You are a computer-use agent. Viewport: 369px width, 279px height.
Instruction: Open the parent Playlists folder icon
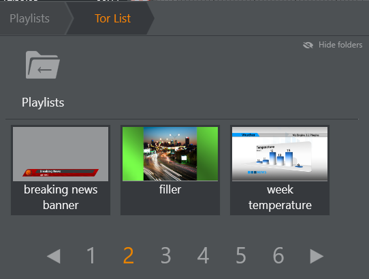pyautogui.click(x=43, y=64)
